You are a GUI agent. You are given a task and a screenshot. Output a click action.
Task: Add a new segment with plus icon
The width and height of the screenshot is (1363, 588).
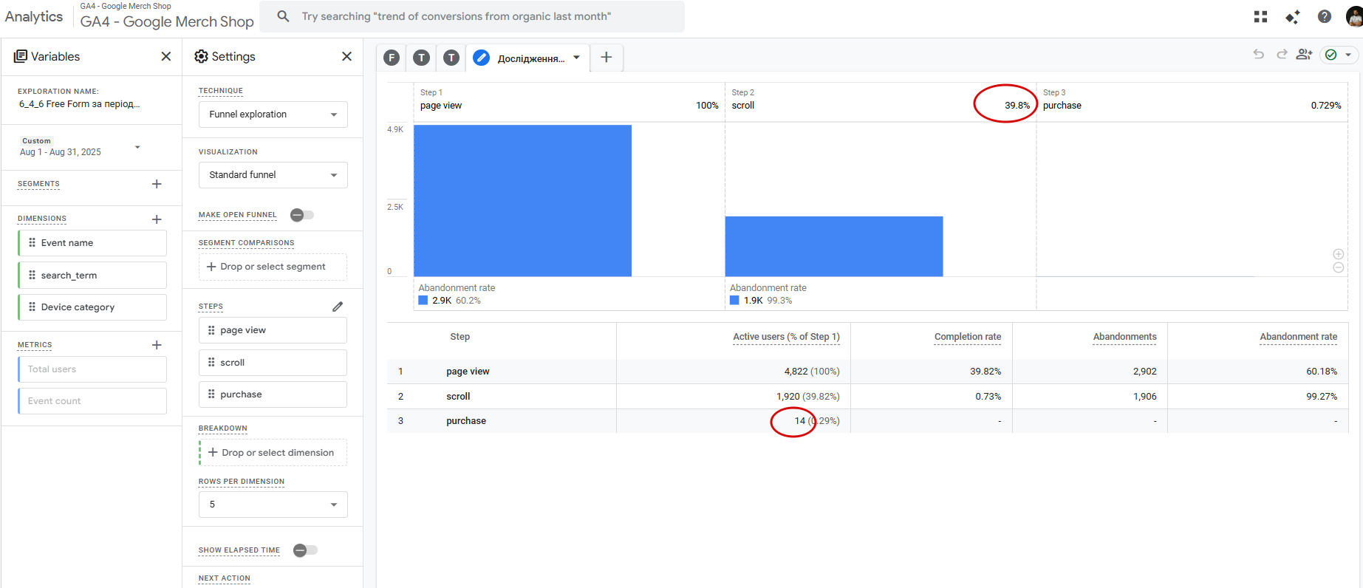click(157, 184)
